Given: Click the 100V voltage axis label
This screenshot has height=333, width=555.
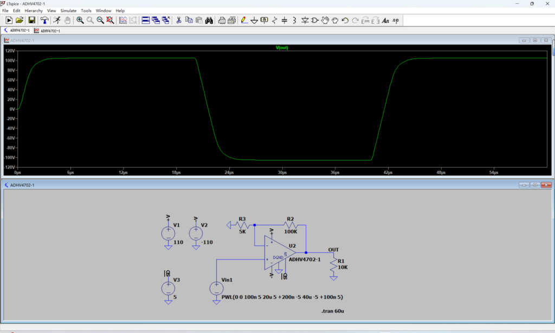Looking at the screenshot, I should click(x=10, y=61).
